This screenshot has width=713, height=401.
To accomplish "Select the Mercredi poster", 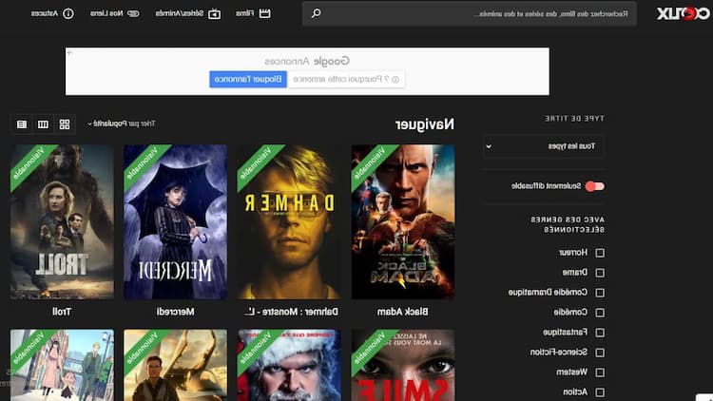I will coord(175,221).
